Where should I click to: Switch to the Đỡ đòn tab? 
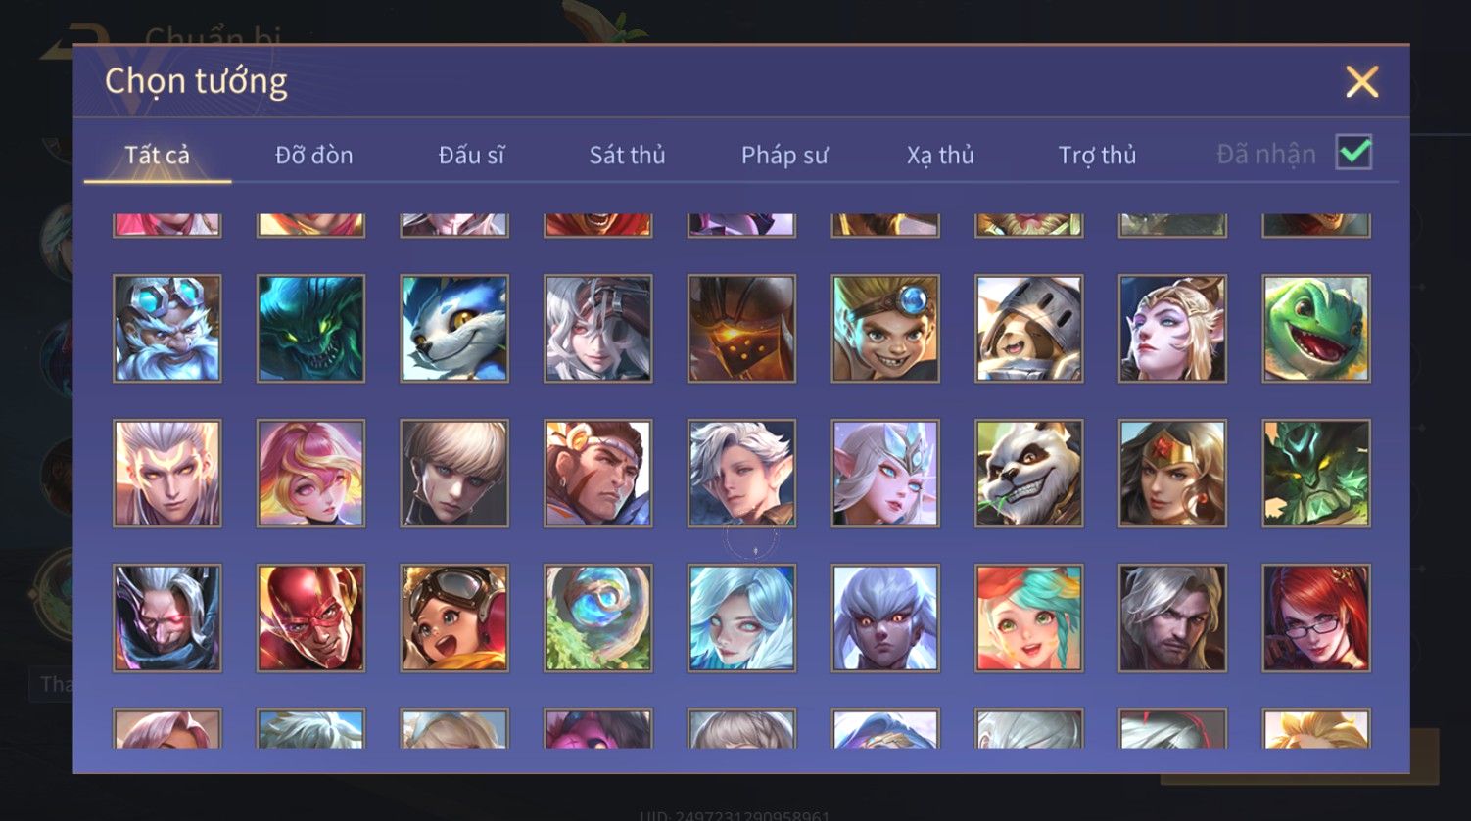tap(313, 155)
